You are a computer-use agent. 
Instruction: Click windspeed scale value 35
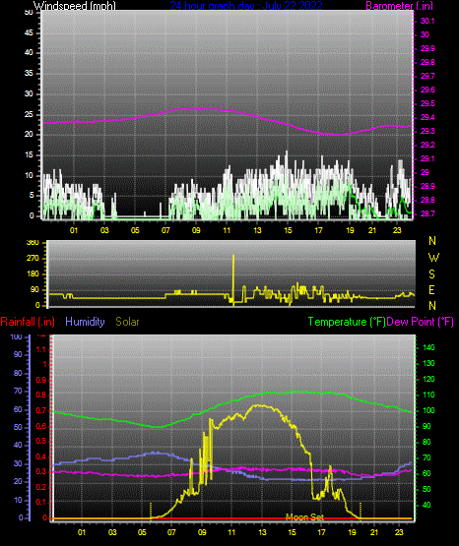point(29,74)
